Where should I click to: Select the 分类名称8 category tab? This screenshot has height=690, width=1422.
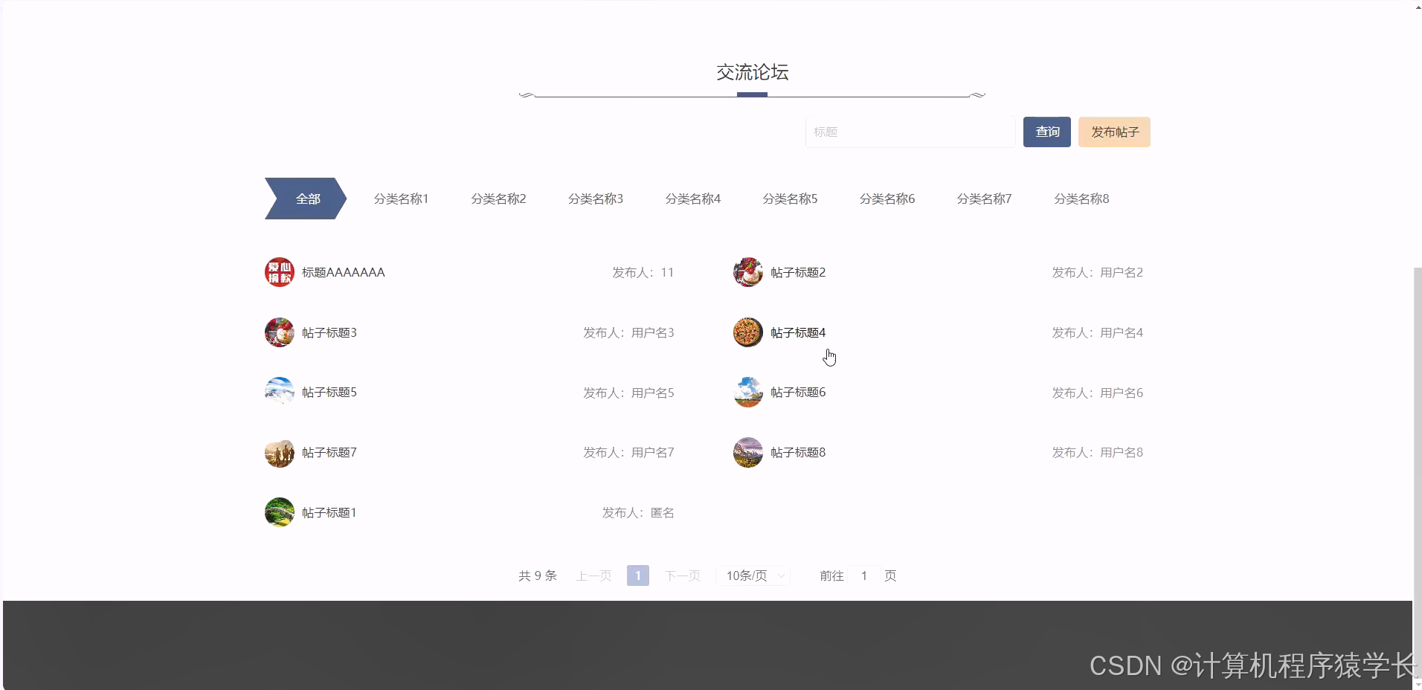1081,198
